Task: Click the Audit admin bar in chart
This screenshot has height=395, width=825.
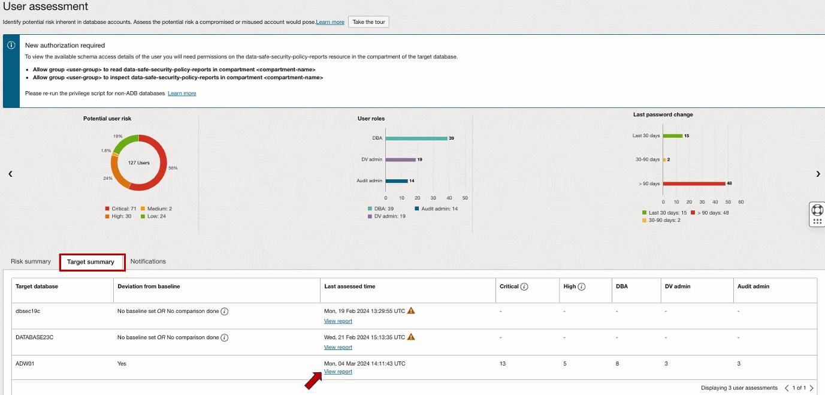Action: 397,180
